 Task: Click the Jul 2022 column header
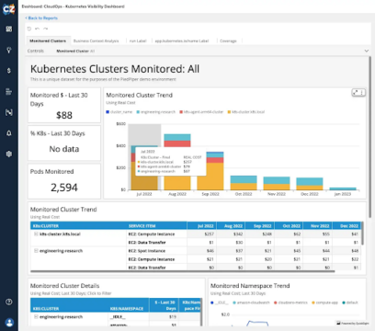coord(201,226)
